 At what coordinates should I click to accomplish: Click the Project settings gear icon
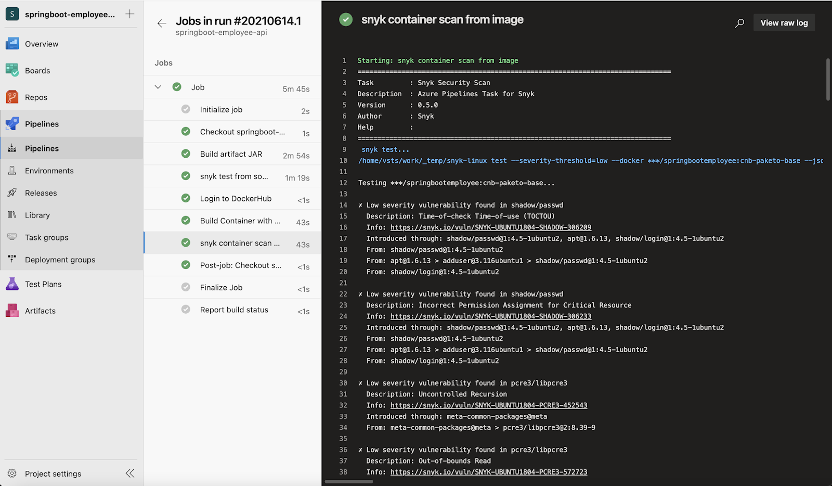point(12,474)
